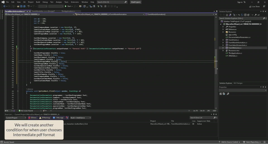This screenshot has height=144, width=268.
Task: Click Sync with Active Document icon
Action: click(x=239, y=15)
